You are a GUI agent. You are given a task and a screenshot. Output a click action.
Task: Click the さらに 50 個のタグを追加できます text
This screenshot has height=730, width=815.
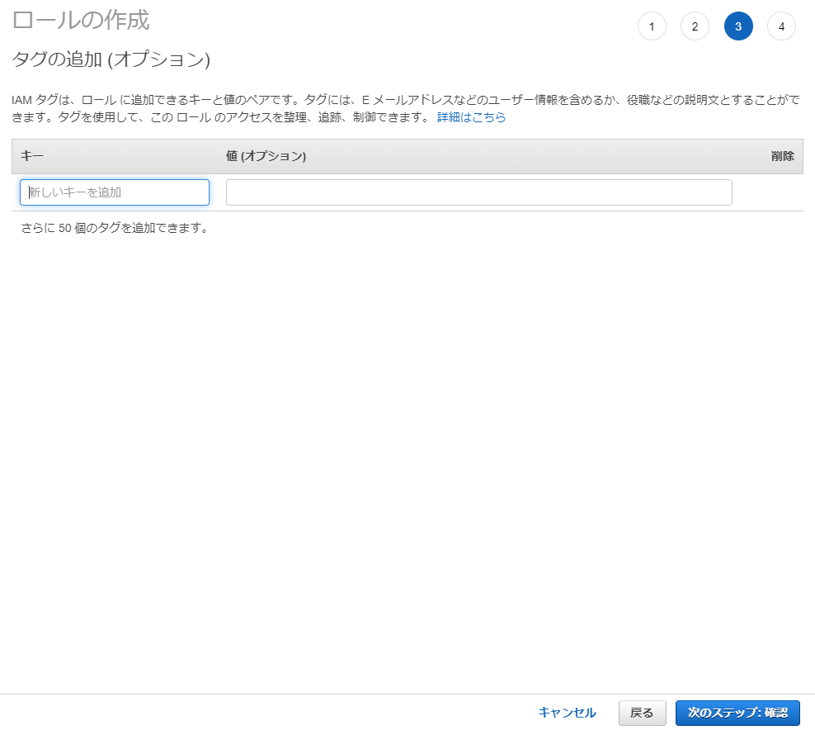click(x=115, y=228)
